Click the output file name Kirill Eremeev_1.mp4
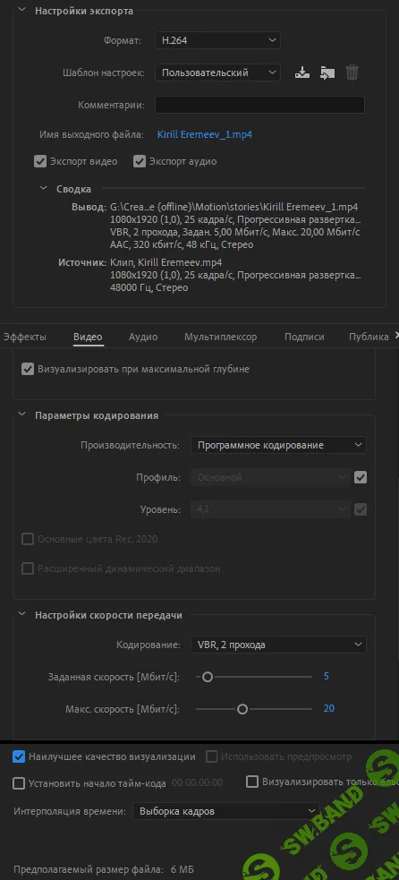The height and width of the screenshot is (880, 399). pyautogui.click(x=204, y=134)
